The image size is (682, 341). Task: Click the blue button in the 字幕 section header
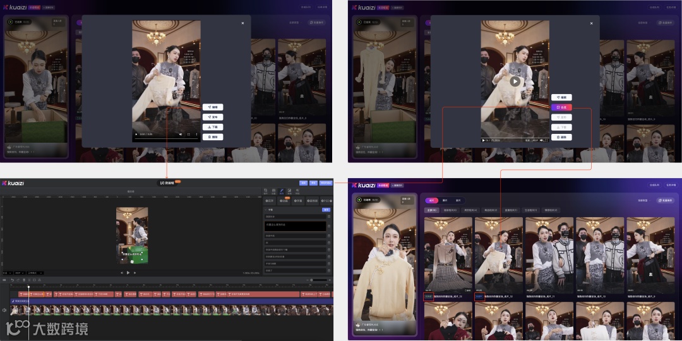pos(326,210)
